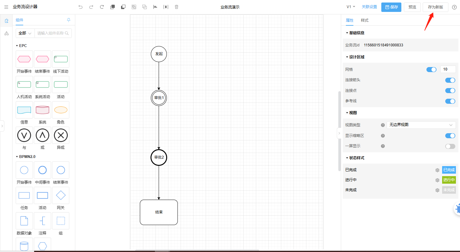Image resolution: width=460 pixels, height=252 pixels.
Task: Click the 保存 save button
Action: pyautogui.click(x=391, y=7)
